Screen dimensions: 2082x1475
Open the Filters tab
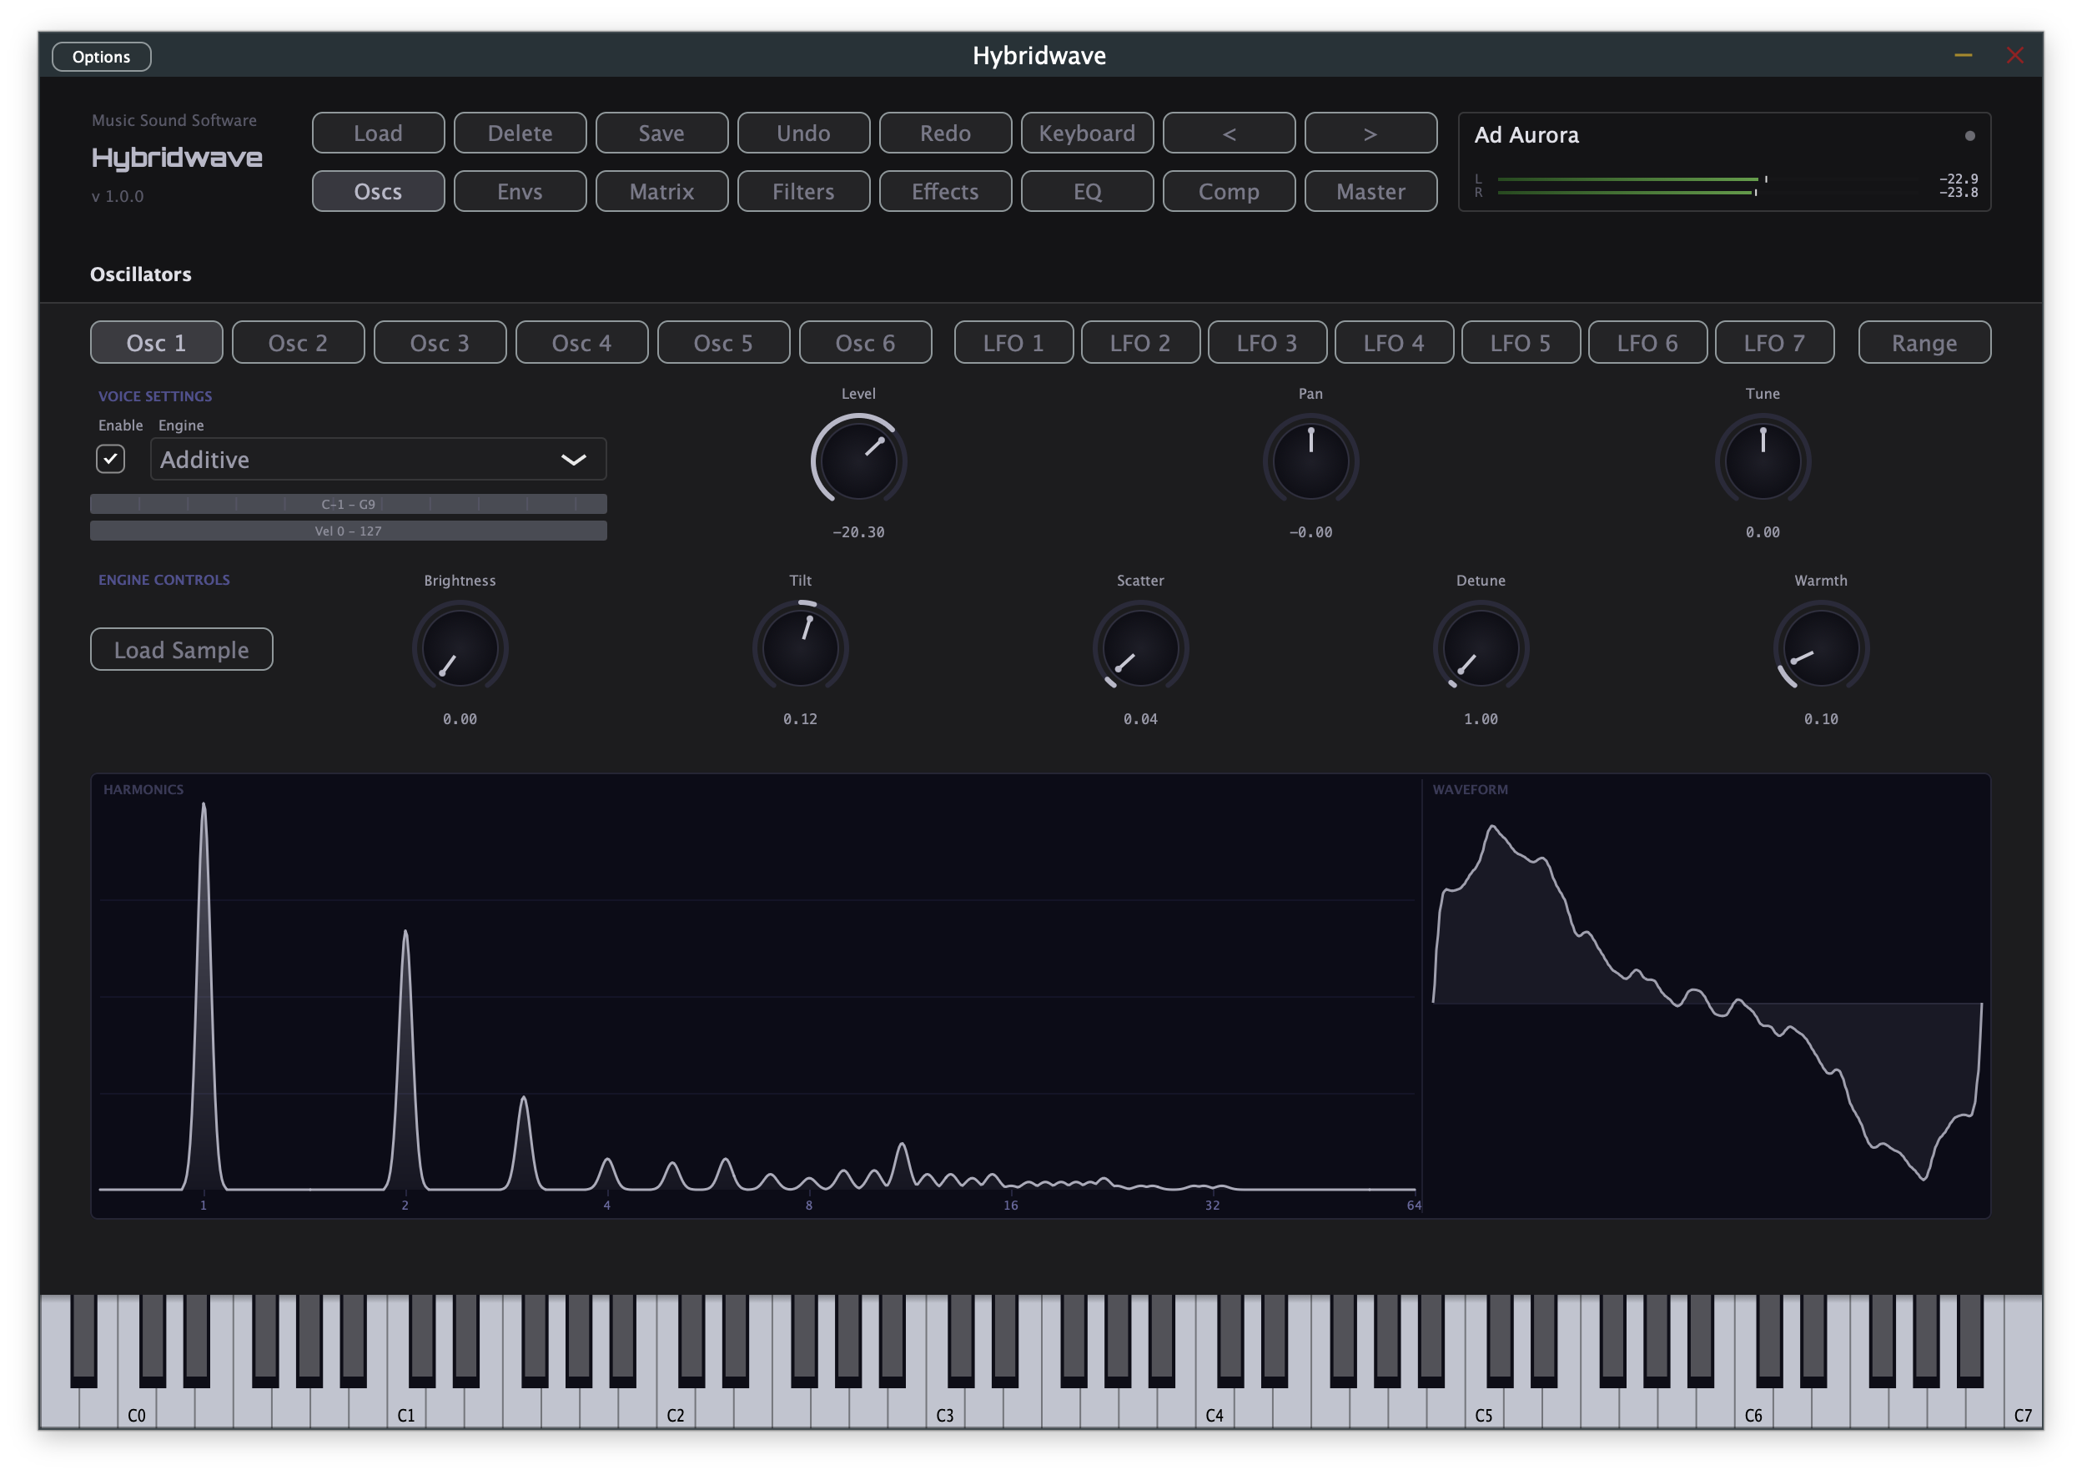tap(802, 191)
